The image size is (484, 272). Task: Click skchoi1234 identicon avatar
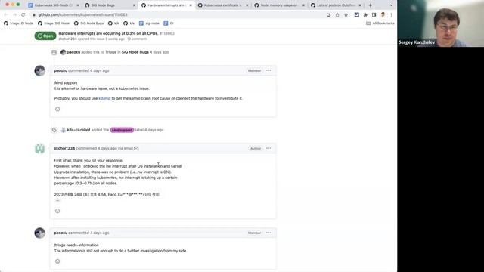point(40,149)
